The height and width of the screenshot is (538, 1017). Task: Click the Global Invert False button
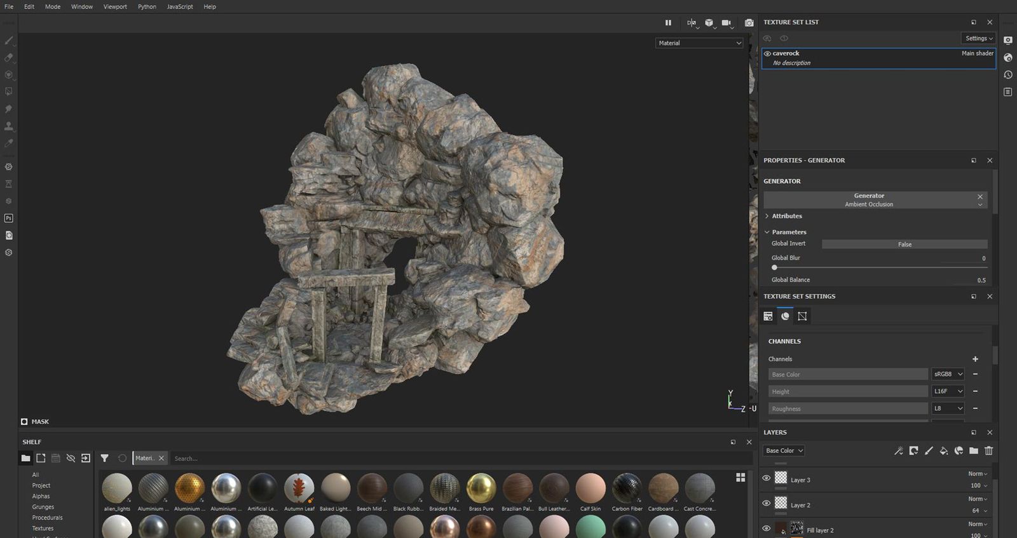tap(904, 245)
